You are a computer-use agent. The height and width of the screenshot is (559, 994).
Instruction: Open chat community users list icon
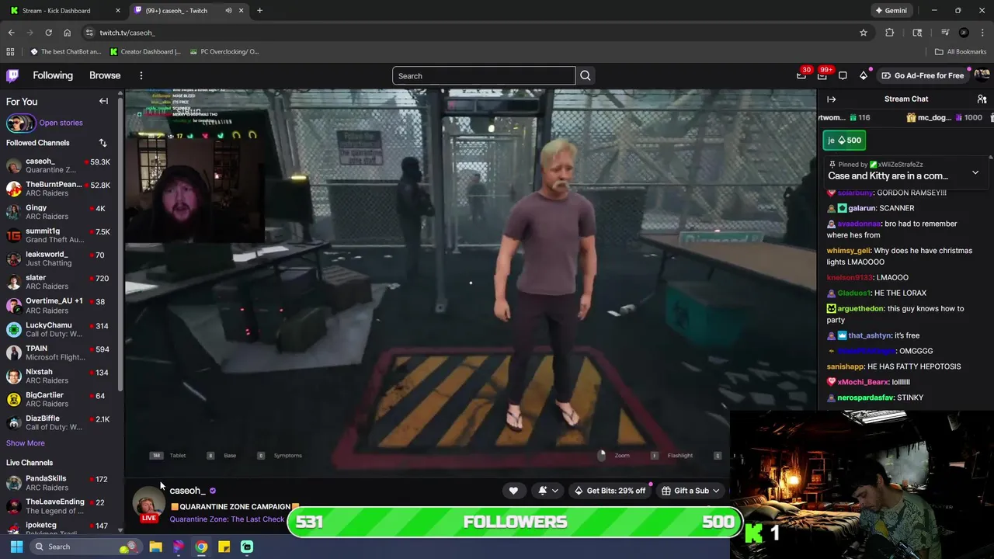tap(982, 99)
